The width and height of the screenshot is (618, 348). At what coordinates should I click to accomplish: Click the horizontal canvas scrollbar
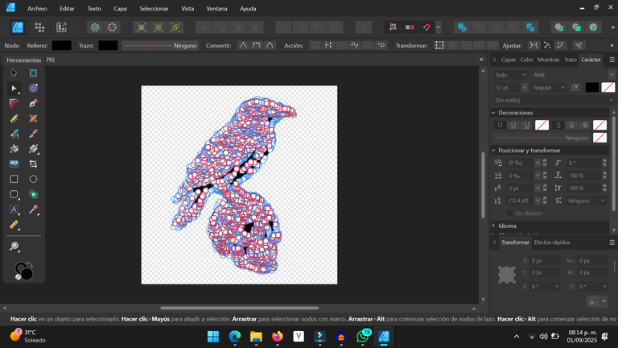(239, 309)
